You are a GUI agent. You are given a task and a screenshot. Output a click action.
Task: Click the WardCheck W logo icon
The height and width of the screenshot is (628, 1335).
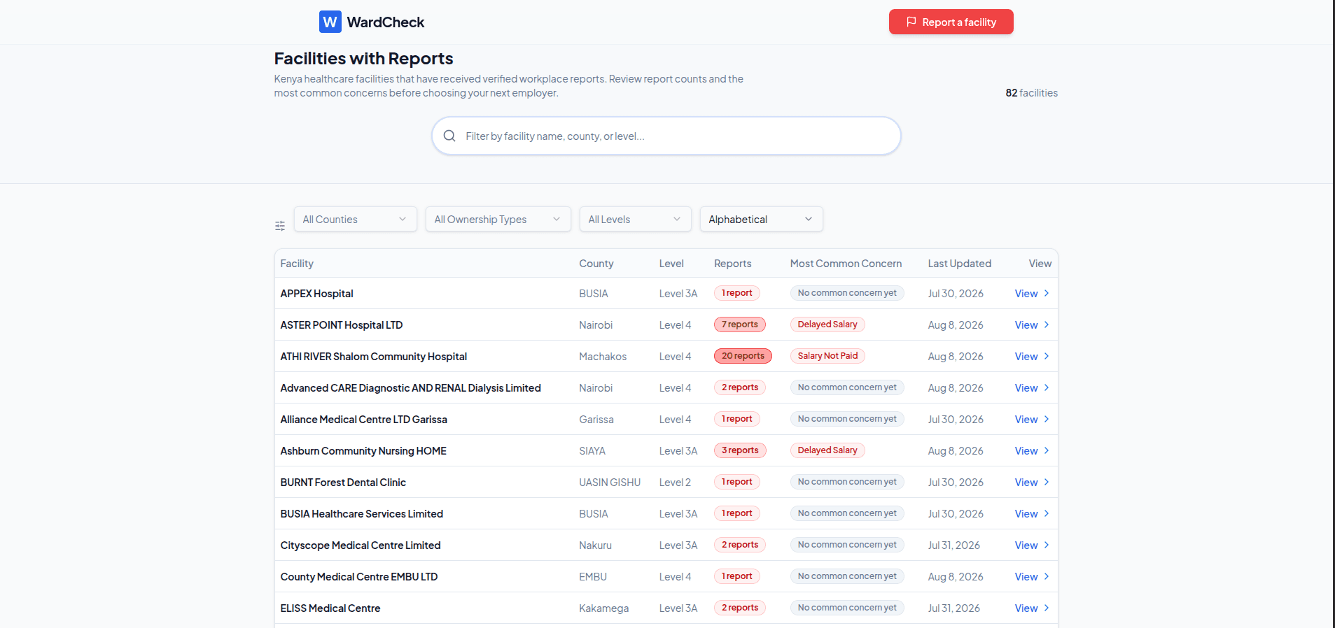(x=330, y=22)
